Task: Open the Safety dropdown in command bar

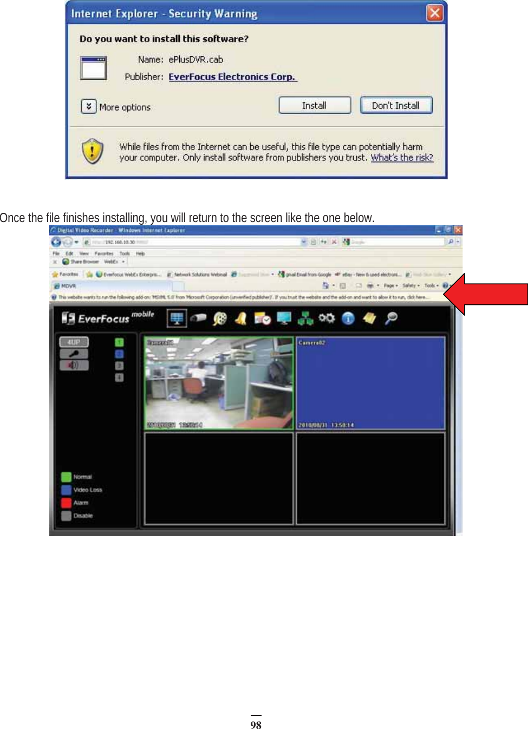Action: [411, 285]
